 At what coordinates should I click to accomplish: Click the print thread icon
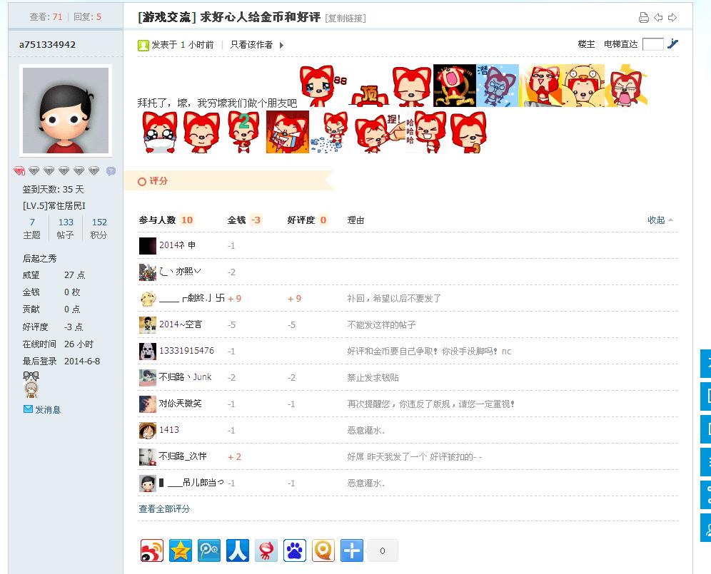643,18
